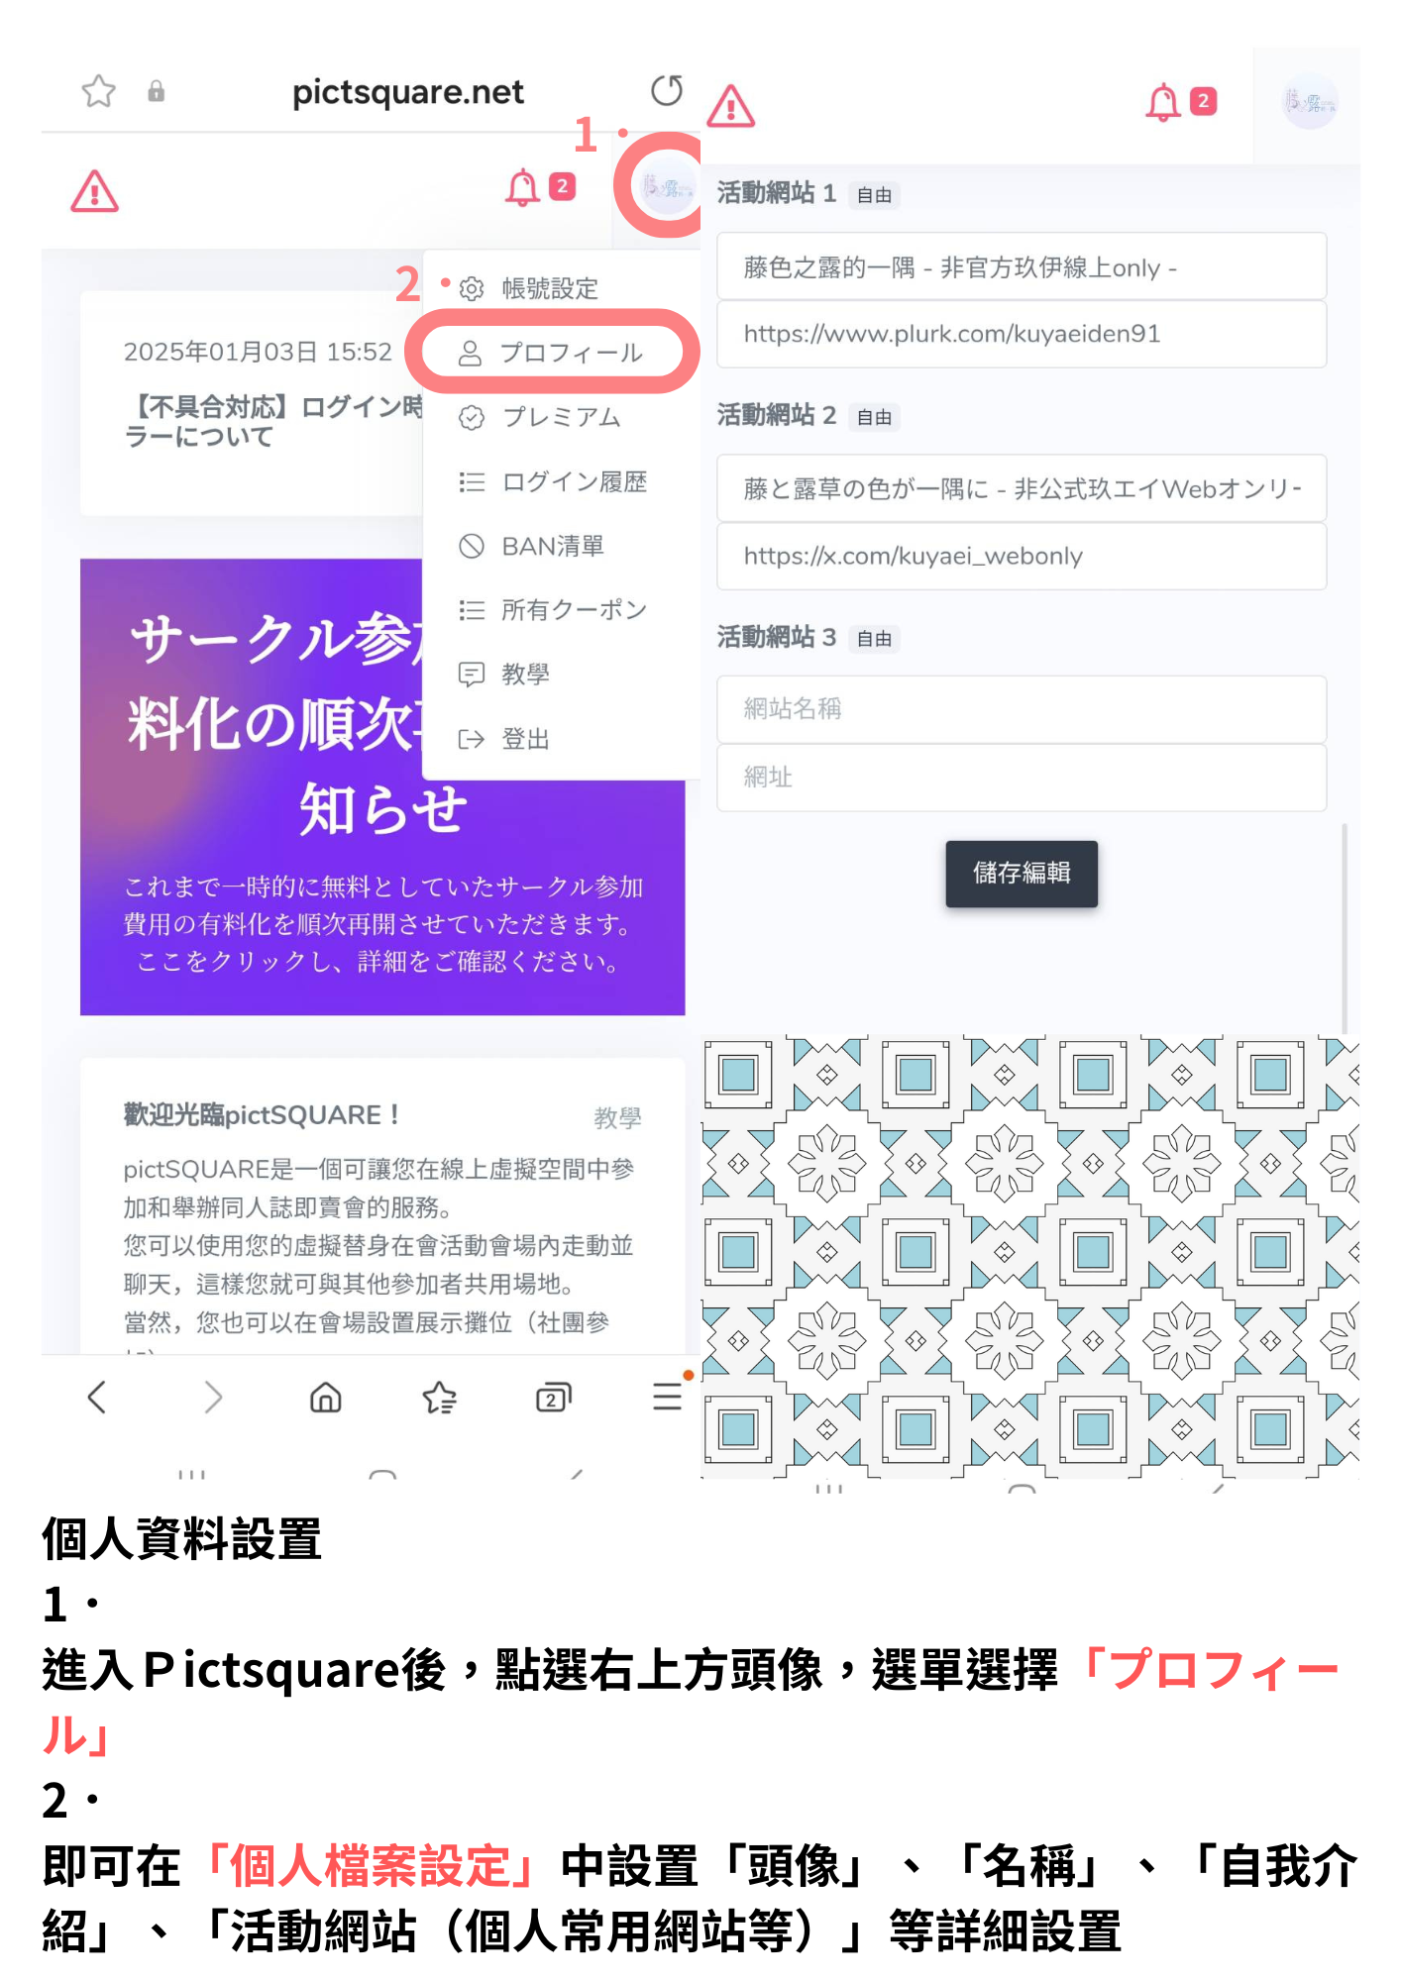Select BAN清單 from the menu
Image resolution: width=1401 pixels, height=1981 pixels.
(552, 546)
